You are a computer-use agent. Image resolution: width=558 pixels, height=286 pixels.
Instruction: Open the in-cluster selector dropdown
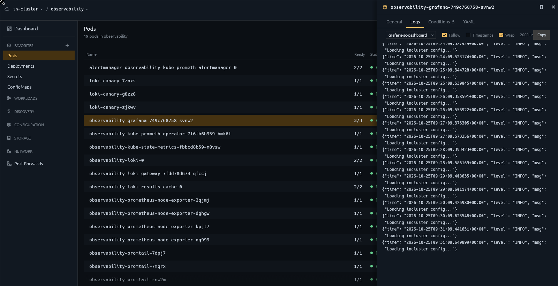28,9
